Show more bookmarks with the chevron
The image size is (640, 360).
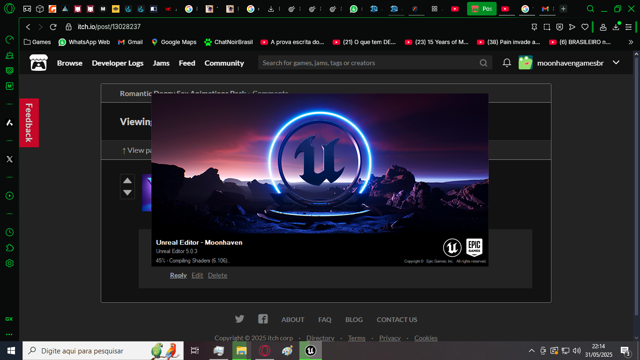tap(631, 42)
